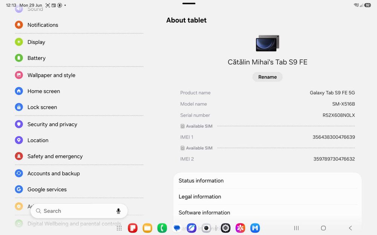Viewport: 377px width, 235px height.
Task: Click the green Battery icon
Action: [19, 58]
